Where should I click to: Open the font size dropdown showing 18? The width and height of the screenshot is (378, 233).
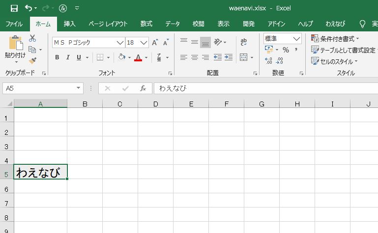click(x=144, y=43)
